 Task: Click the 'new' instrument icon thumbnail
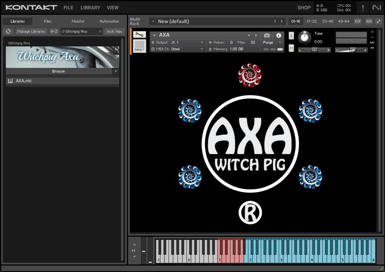(x=139, y=46)
